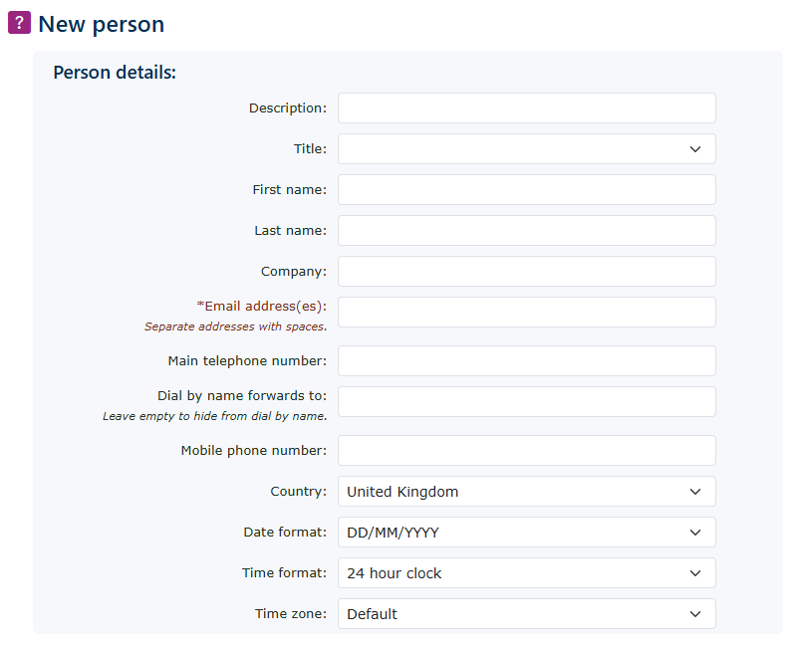Click the Email address(es) input box

(x=526, y=313)
